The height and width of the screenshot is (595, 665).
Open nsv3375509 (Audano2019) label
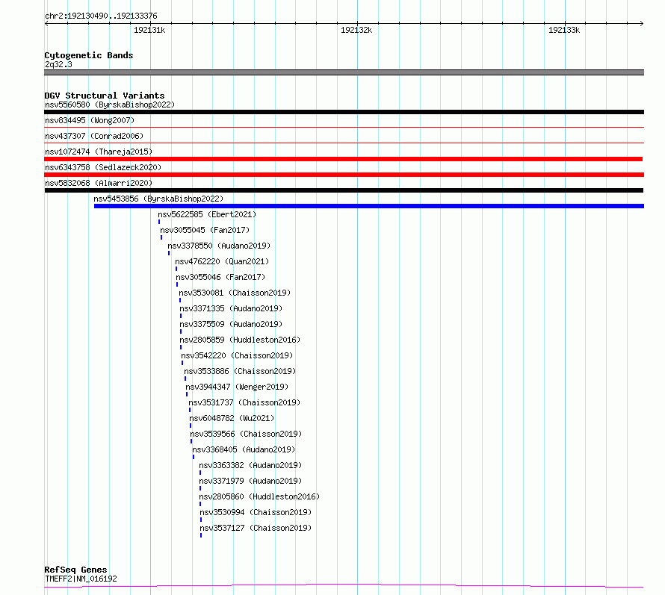click(x=231, y=324)
